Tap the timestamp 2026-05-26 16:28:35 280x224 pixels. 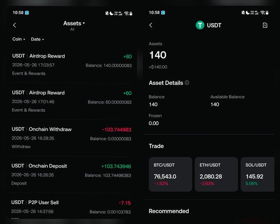33,138
